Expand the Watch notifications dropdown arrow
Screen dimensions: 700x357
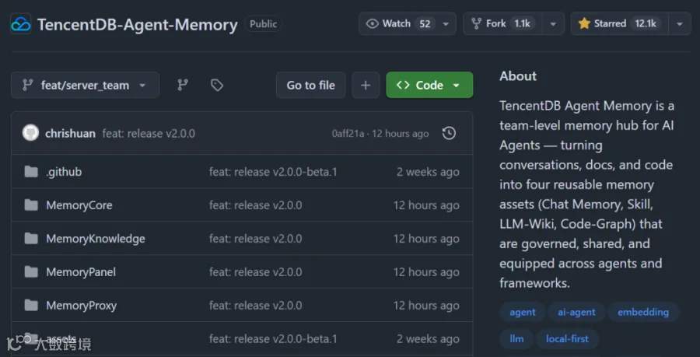click(x=446, y=24)
